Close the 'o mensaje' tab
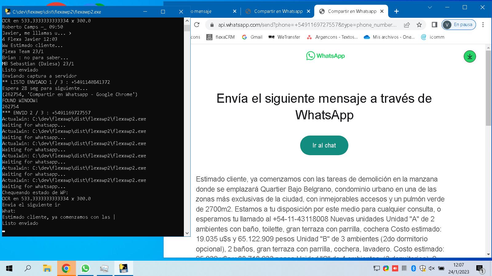This screenshot has height=276, width=492. point(235,11)
